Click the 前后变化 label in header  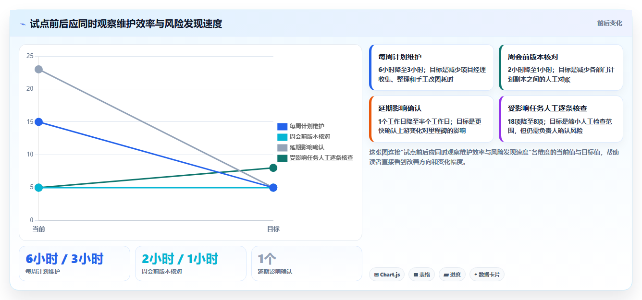click(609, 23)
